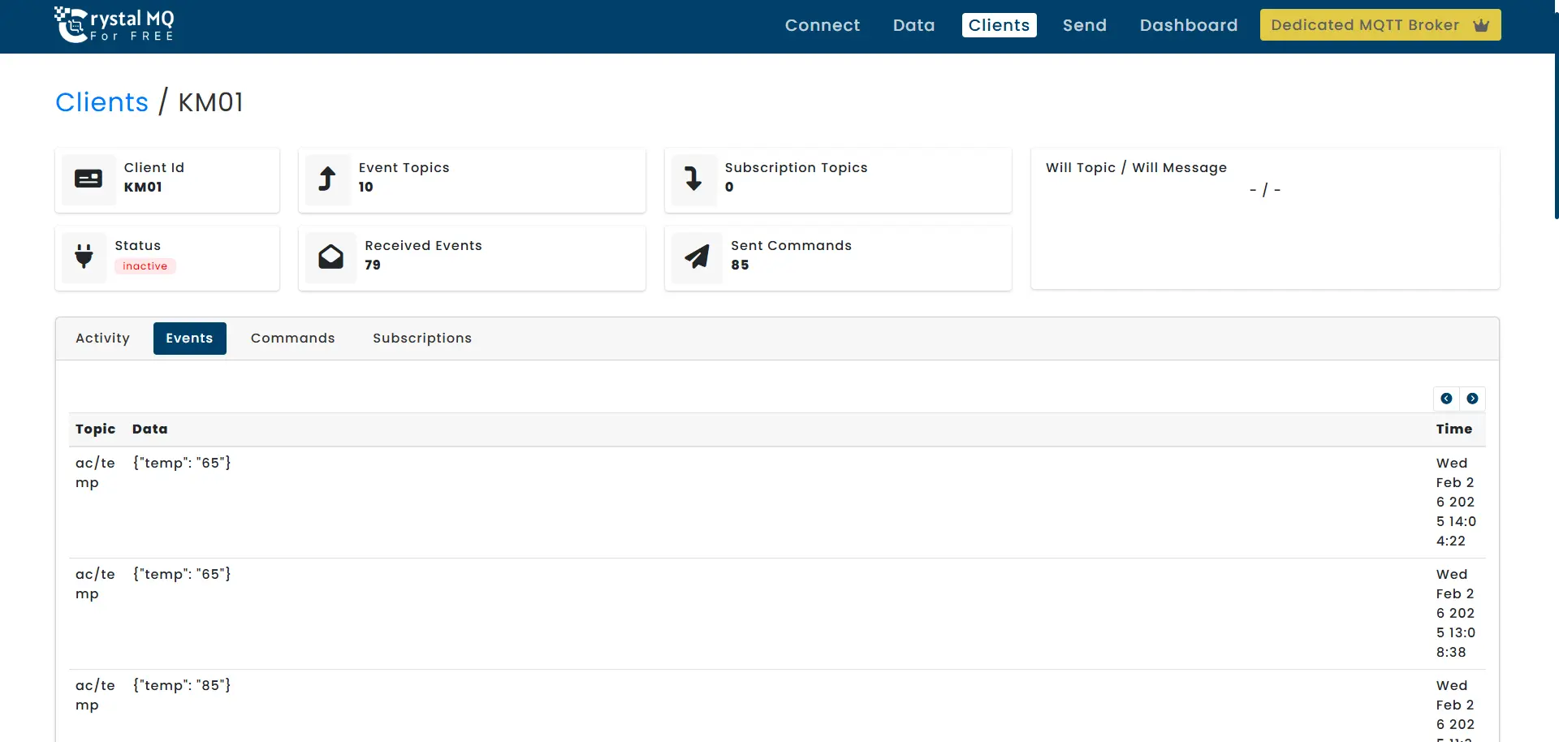The height and width of the screenshot is (742, 1559).
Task: Select the Events tab
Action: [x=189, y=339]
